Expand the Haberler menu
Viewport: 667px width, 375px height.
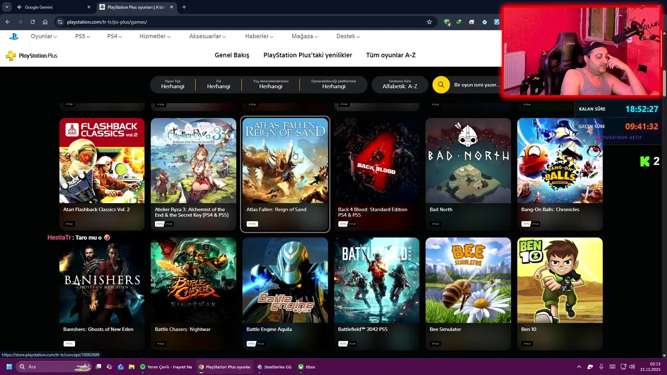(260, 36)
